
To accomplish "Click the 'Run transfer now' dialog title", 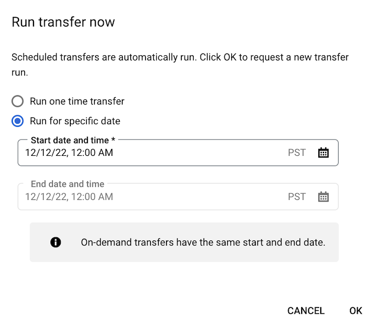I will (x=63, y=22).
